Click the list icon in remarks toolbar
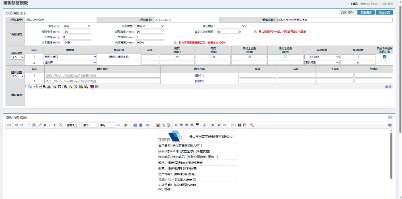Screen dimensions: 402x199 [x=59, y=87]
